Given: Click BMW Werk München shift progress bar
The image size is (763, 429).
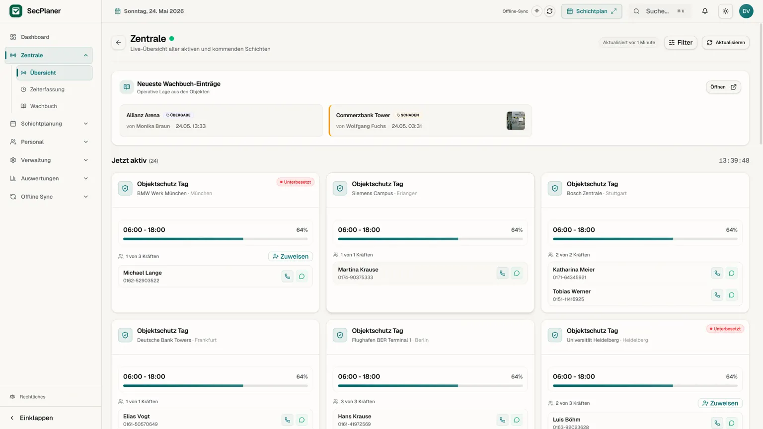Looking at the screenshot, I should (x=216, y=239).
